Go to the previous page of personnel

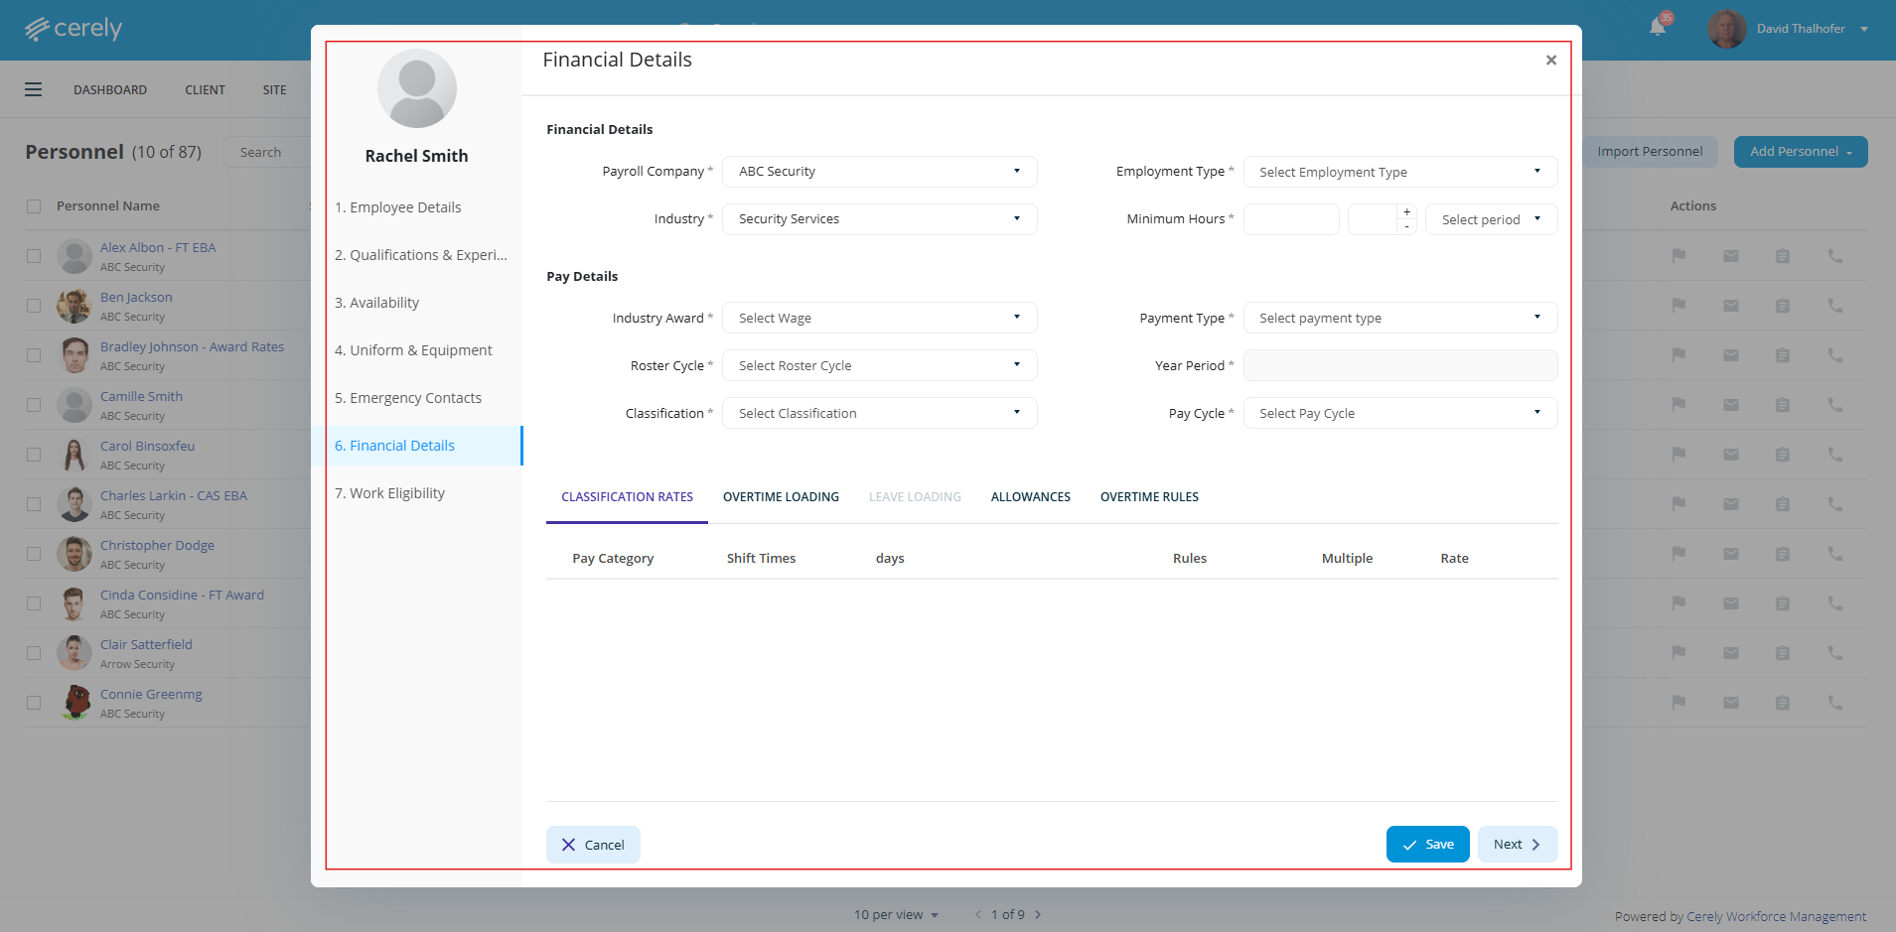977,915
